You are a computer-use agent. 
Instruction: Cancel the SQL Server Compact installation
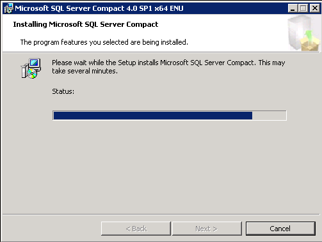pos(280,229)
